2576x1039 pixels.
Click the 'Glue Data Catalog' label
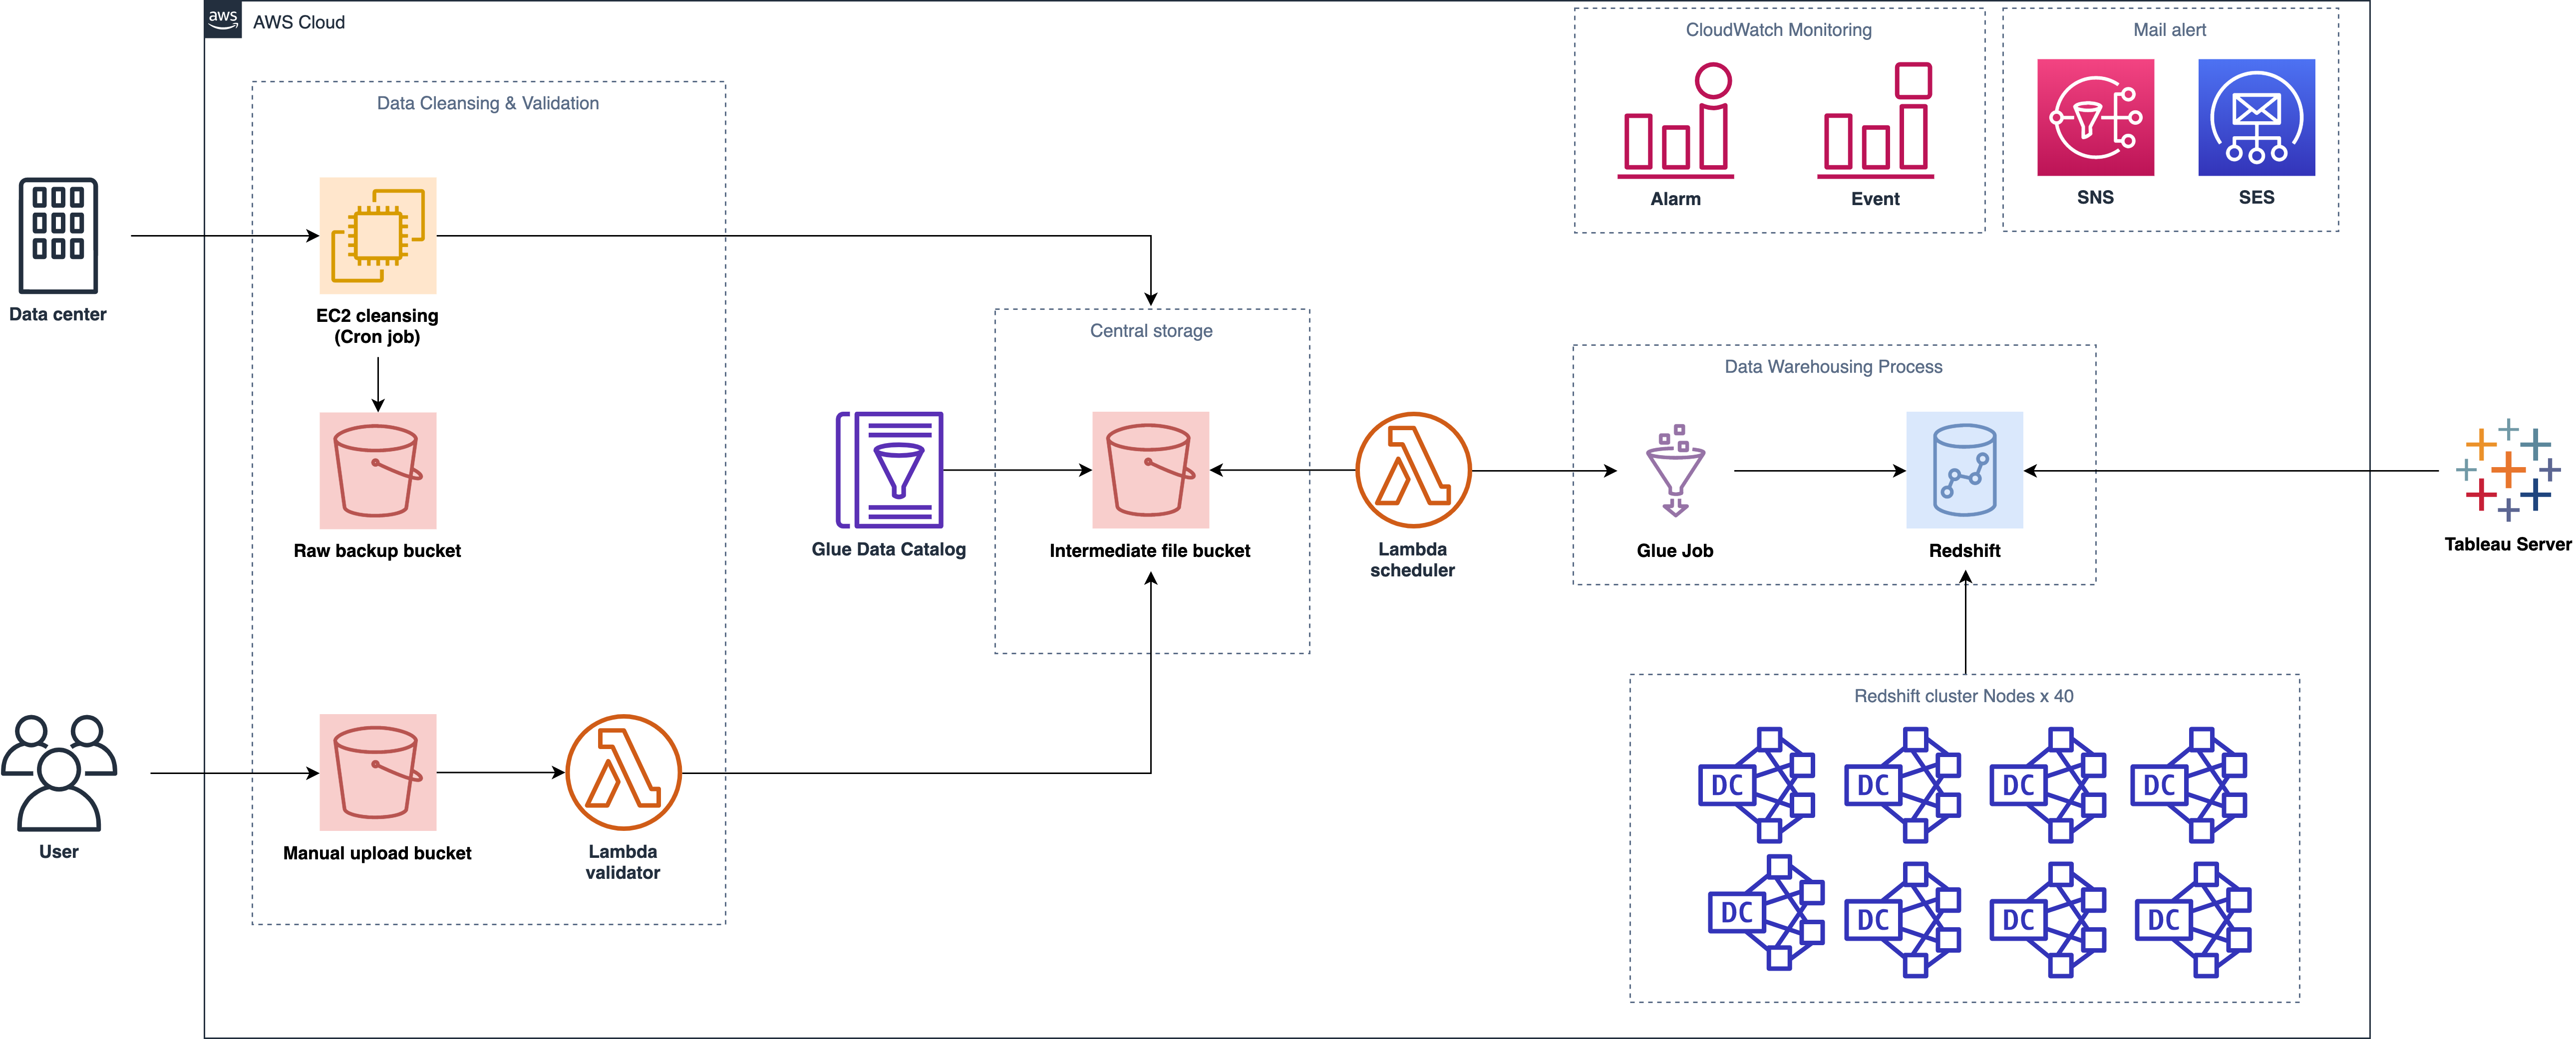click(889, 549)
